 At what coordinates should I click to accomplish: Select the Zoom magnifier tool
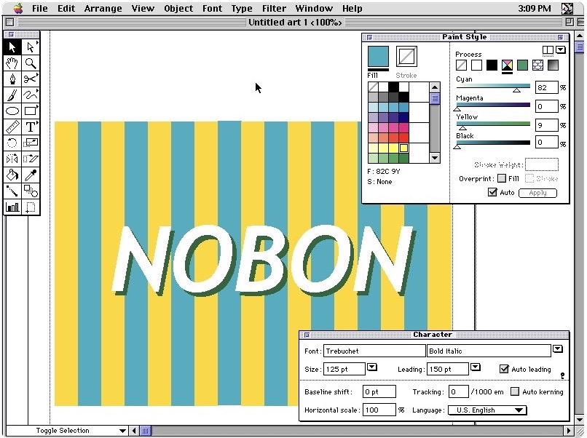point(31,63)
